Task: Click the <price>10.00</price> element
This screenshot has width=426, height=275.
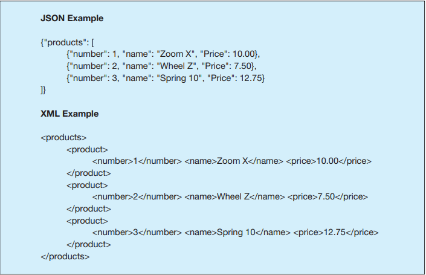Action: tap(329, 161)
